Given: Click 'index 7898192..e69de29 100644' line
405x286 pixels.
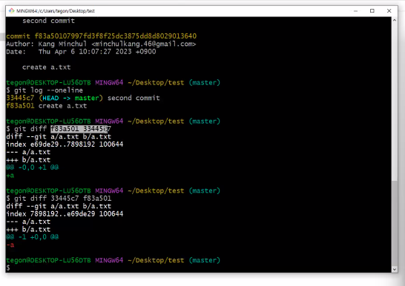Looking at the screenshot, I should pos(65,214).
